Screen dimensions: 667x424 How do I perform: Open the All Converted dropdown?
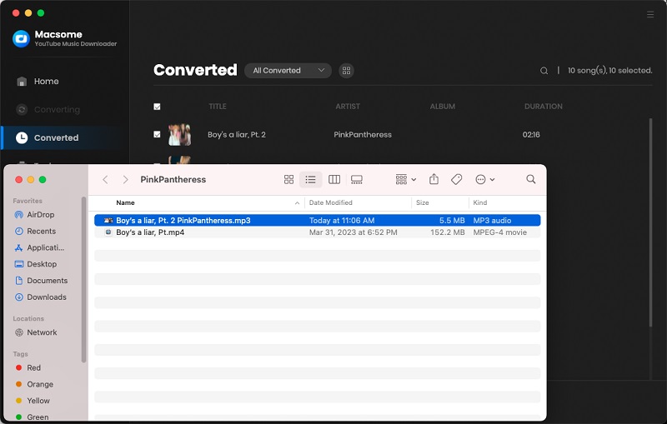(288, 71)
